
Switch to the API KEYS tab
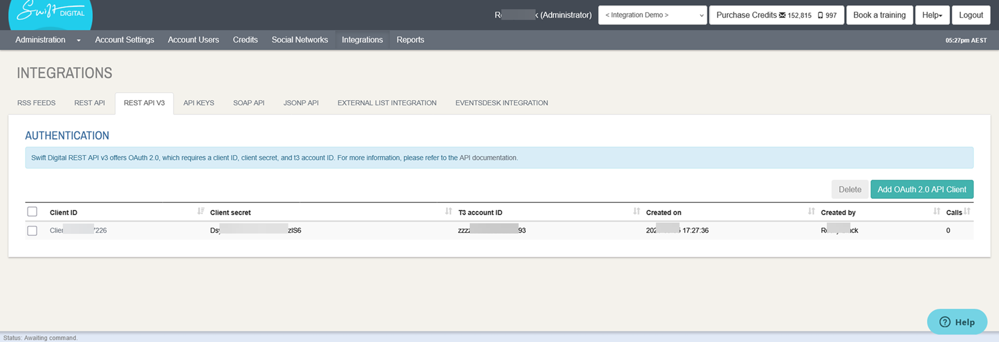(198, 103)
